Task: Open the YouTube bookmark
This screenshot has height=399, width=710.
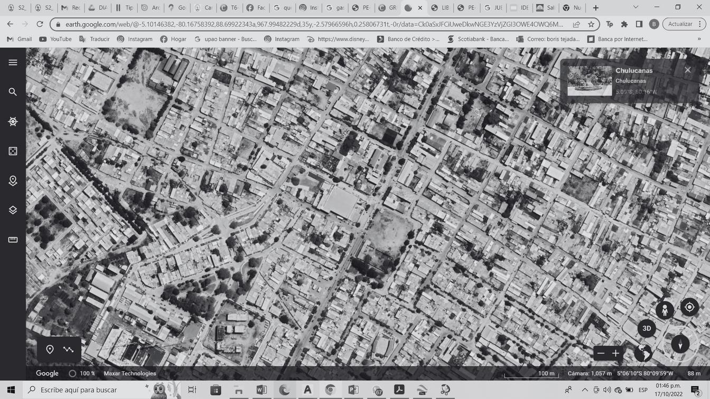Action: [x=55, y=39]
